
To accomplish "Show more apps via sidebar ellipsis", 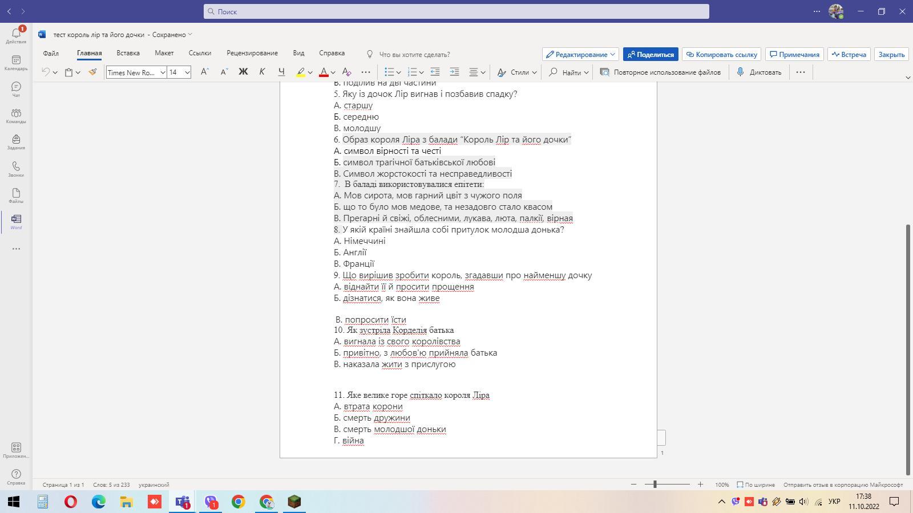I will pos(16,249).
